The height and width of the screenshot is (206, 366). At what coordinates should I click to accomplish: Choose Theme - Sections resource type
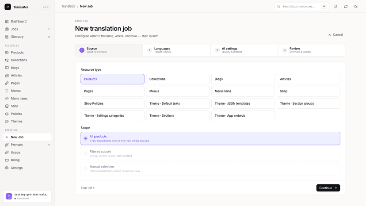pos(178,116)
